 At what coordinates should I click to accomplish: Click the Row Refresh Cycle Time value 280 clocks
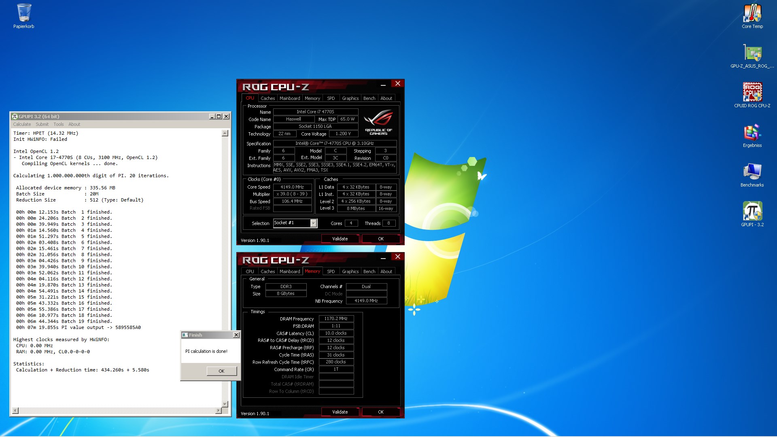tap(336, 362)
